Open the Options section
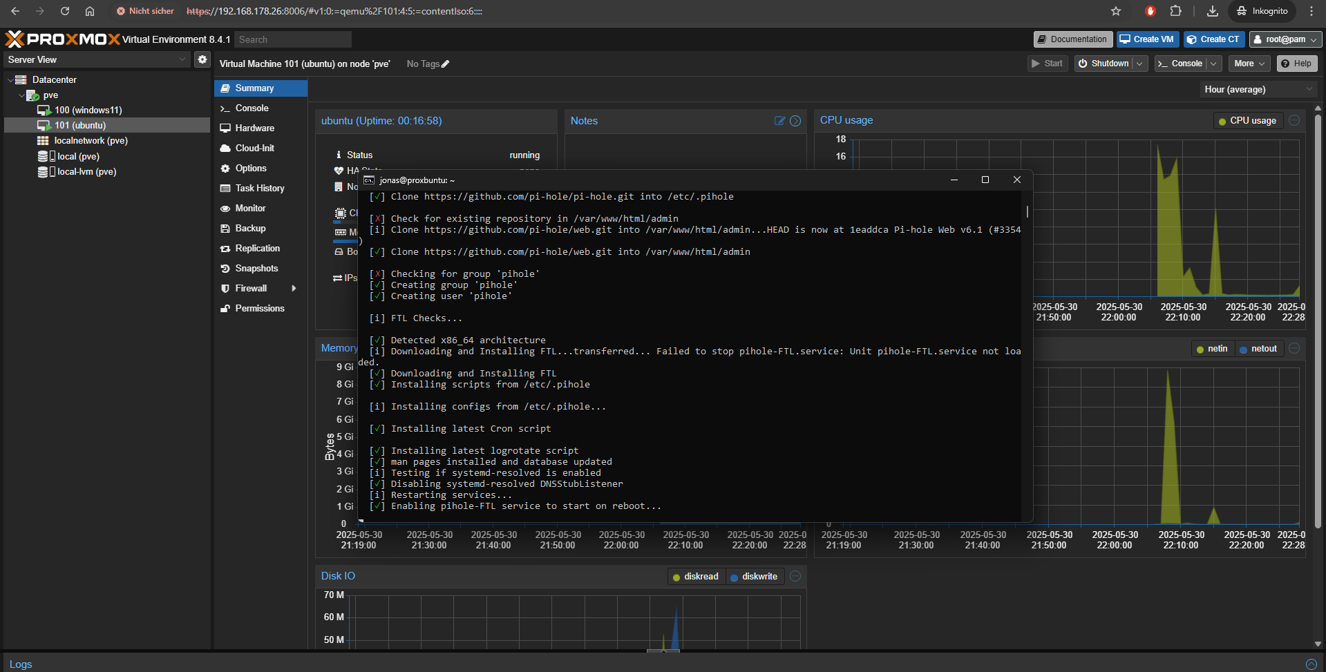Screen dimensions: 1326x672 pos(261,169)
